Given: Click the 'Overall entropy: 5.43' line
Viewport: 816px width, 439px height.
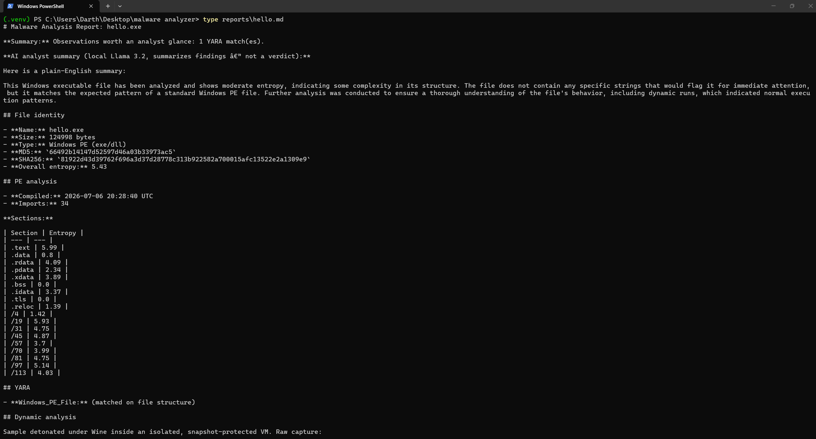Looking at the screenshot, I should pyautogui.click(x=55, y=167).
